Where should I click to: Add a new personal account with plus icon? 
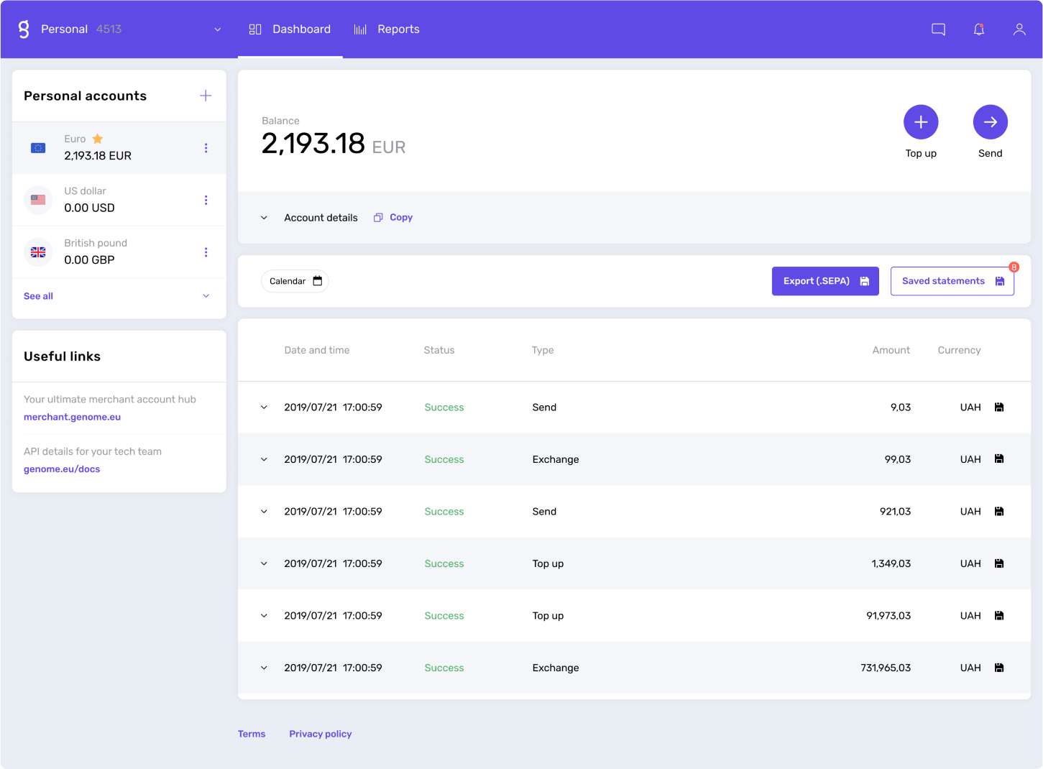click(206, 96)
